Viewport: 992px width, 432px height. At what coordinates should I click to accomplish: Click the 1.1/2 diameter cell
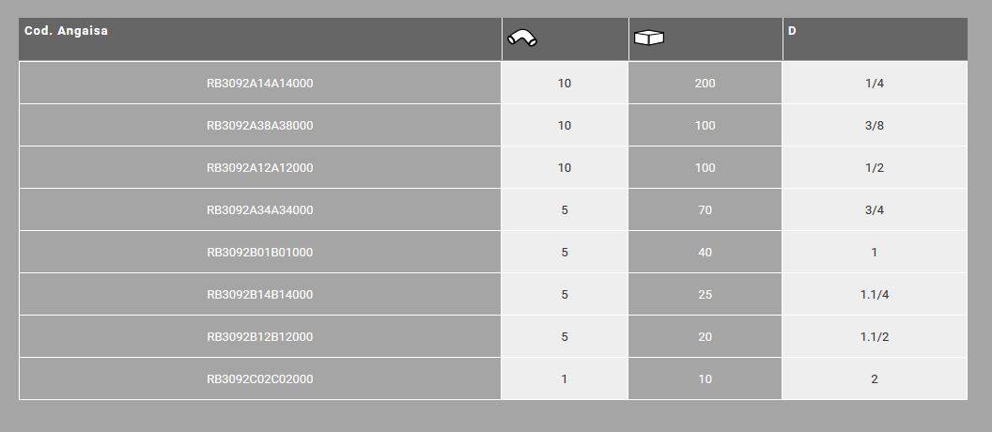[x=875, y=337]
